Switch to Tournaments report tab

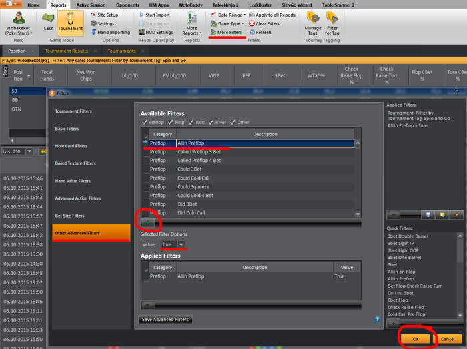pyautogui.click(x=121, y=51)
